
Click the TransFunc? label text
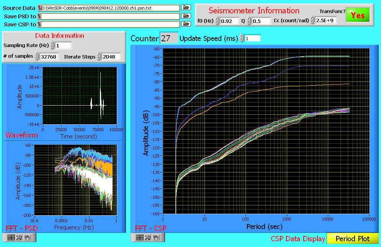332,11
